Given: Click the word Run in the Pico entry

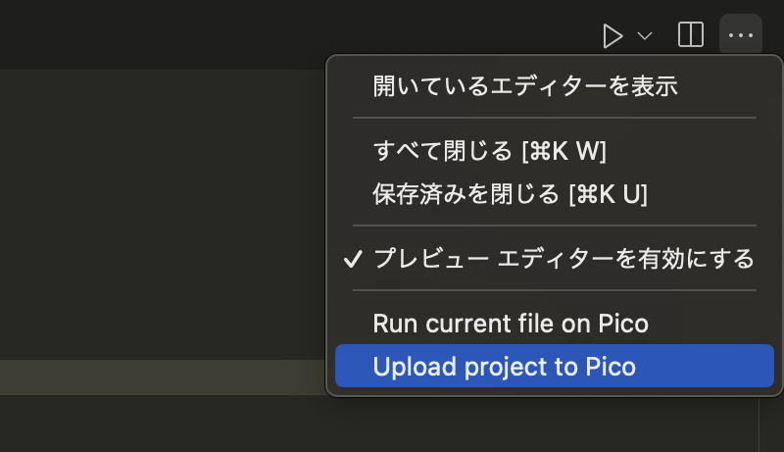Looking at the screenshot, I should tap(394, 323).
